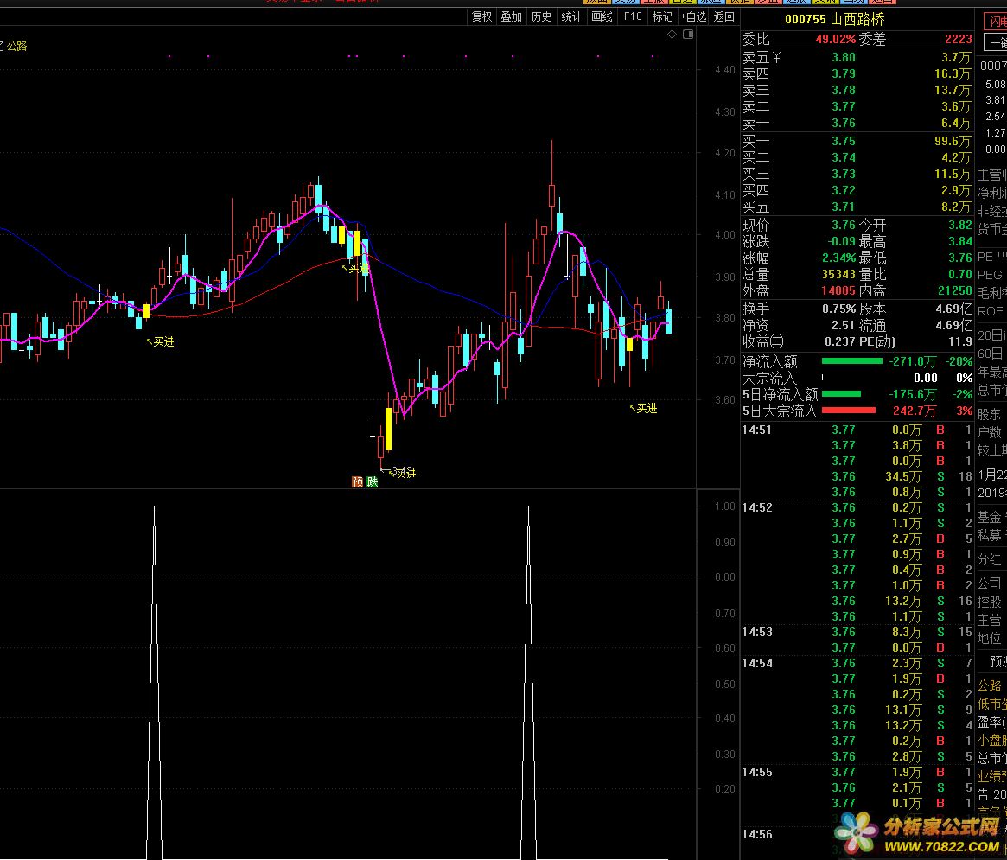Viewport: 1007px width, 860px height.
Task: Open the 复权 adjustment menu
Action: pyautogui.click(x=481, y=16)
